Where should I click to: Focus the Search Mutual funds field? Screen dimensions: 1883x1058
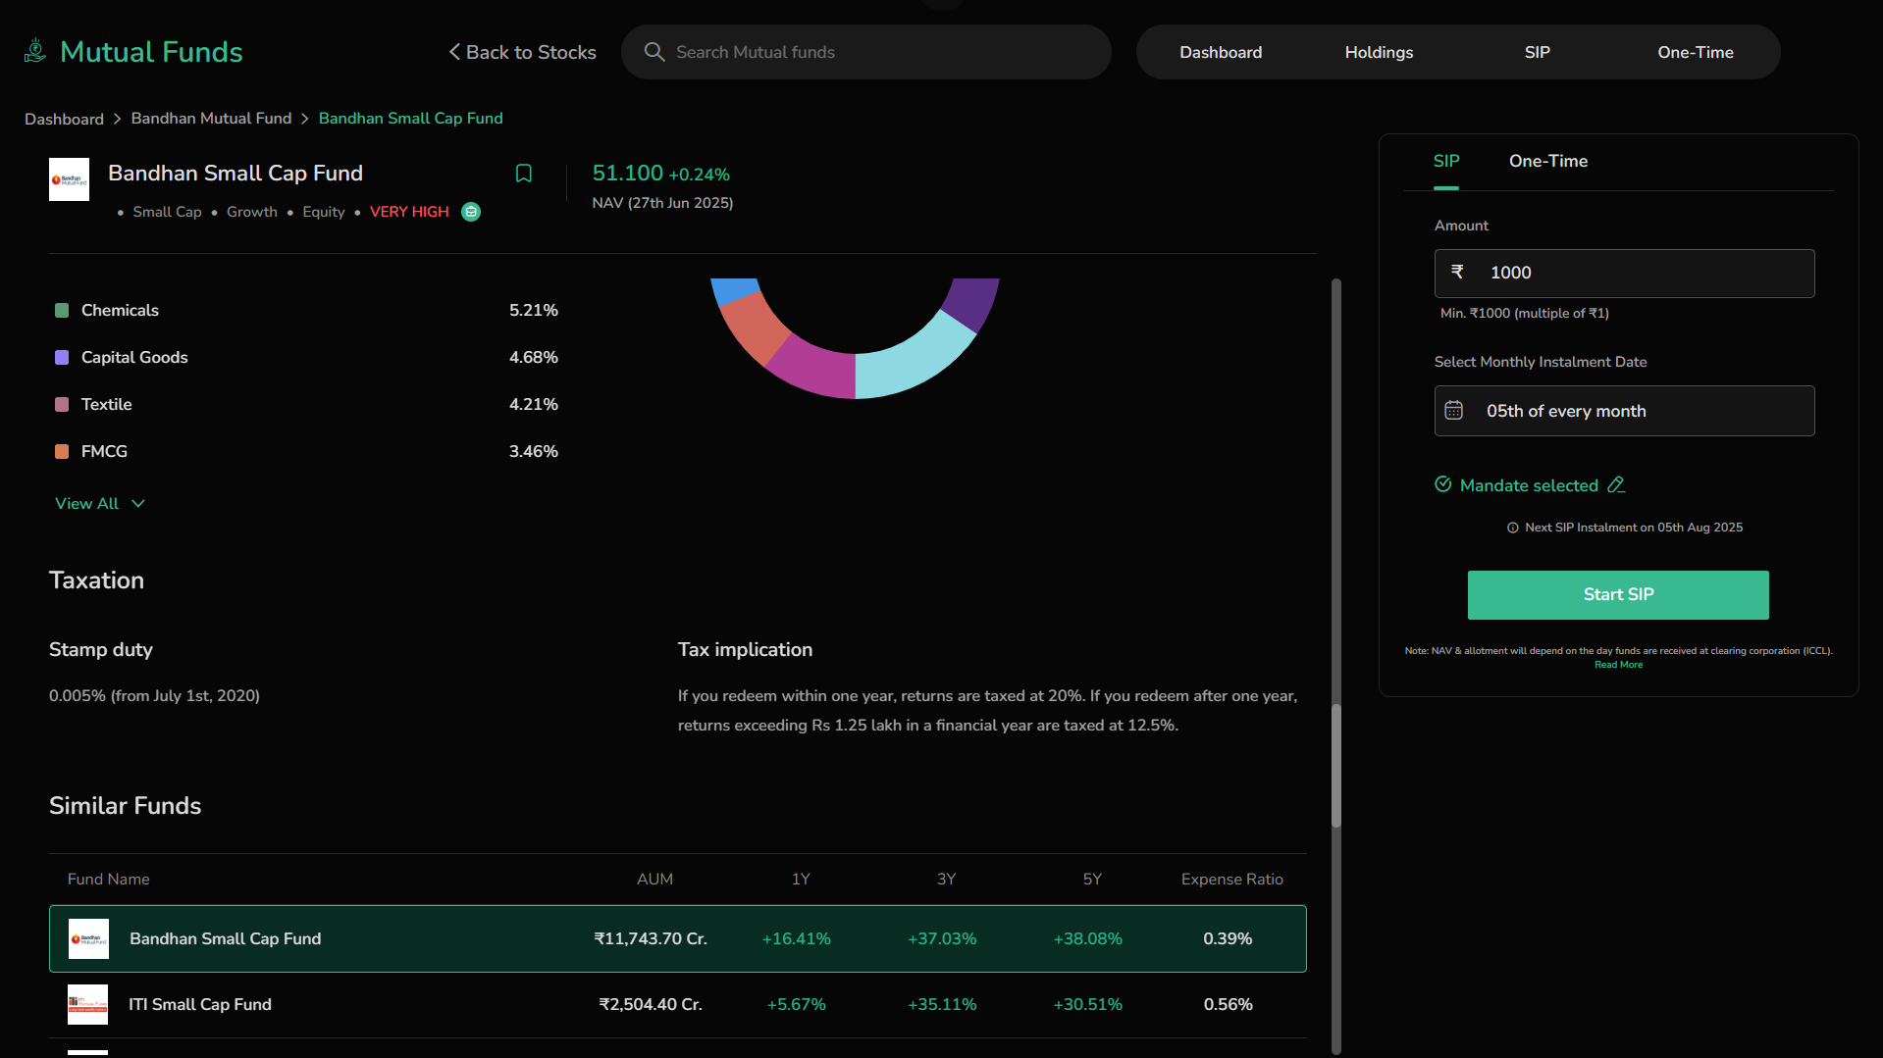(x=866, y=52)
